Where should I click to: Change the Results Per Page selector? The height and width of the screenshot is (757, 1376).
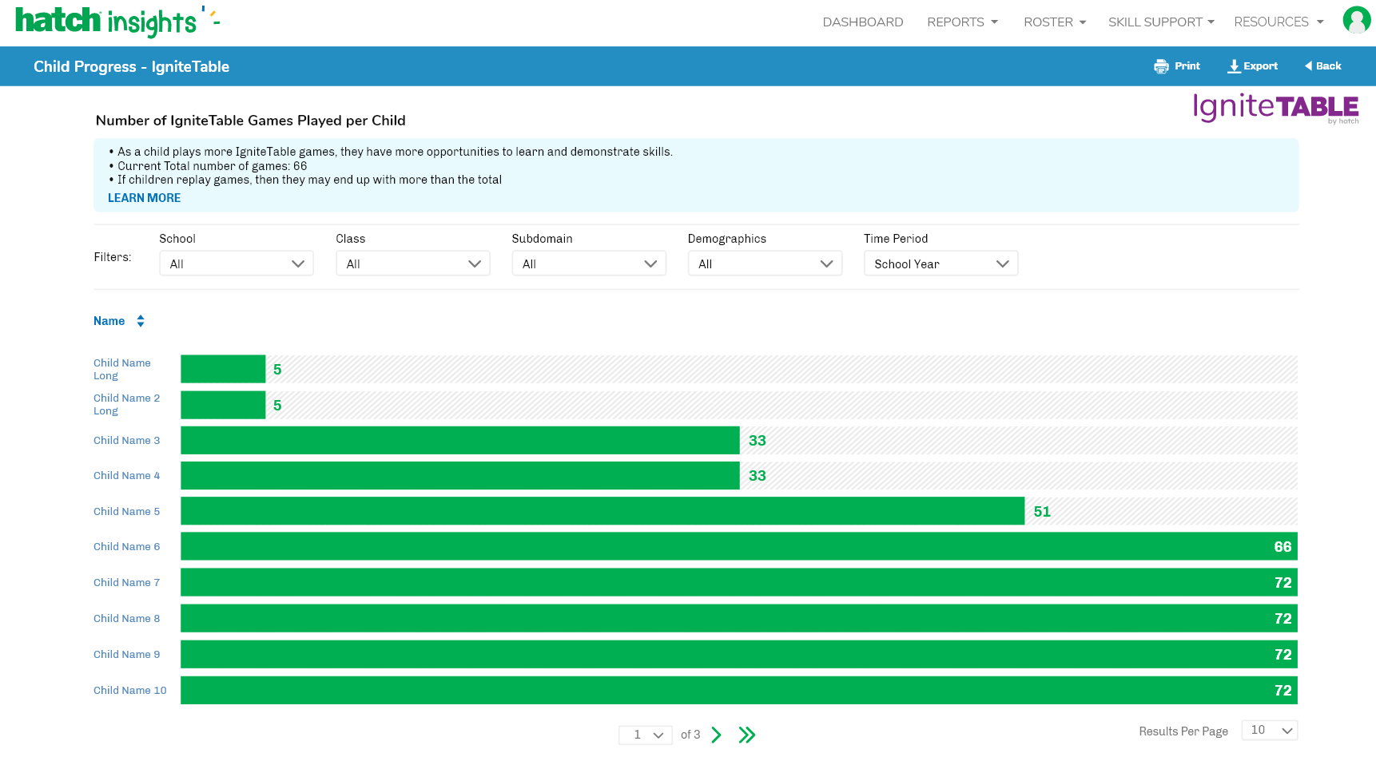(1269, 730)
